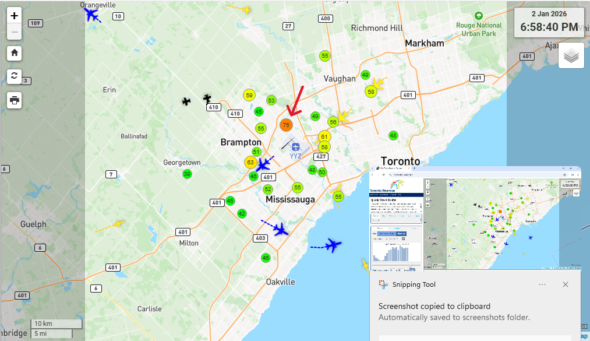Click the blue aircraft near Orangeville
This screenshot has height=341, width=590.
(91, 14)
